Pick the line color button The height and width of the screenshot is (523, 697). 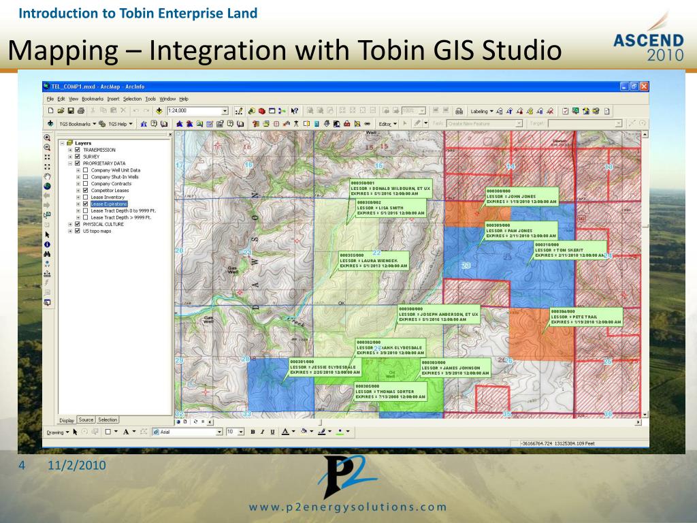(x=322, y=432)
